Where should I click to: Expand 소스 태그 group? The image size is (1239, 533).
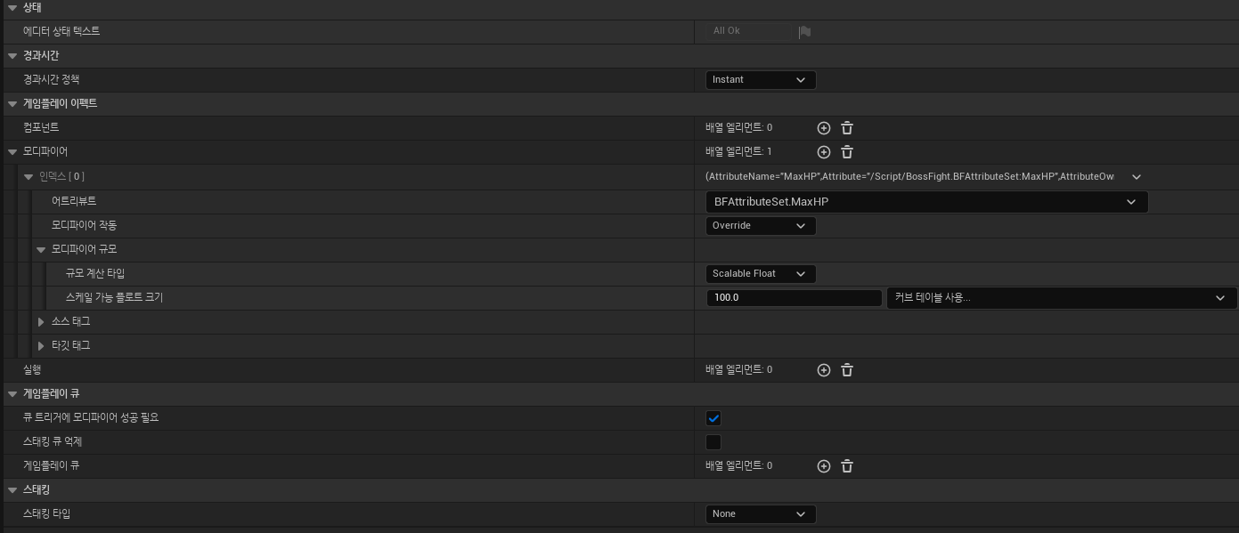click(x=41, y=322)
